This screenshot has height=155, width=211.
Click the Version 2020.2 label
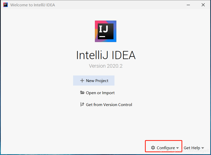click(x=105, y=66)
